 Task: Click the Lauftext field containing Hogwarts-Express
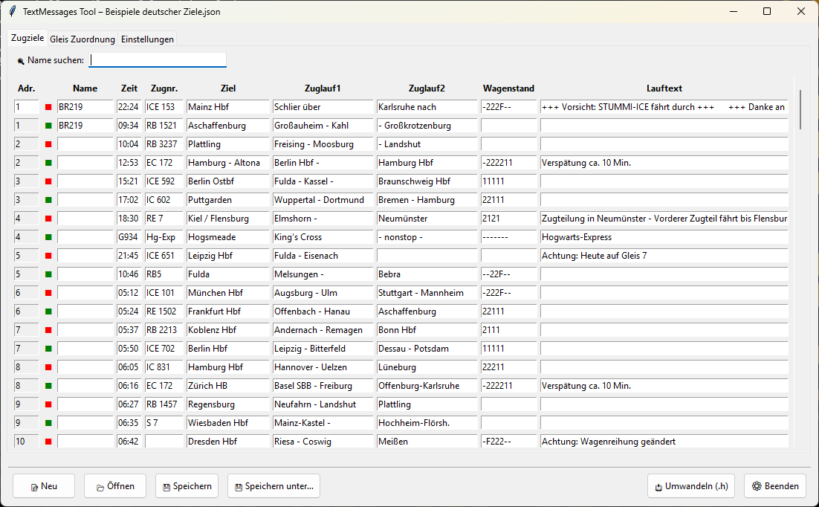pyautogui.click(x=664, y=237)
